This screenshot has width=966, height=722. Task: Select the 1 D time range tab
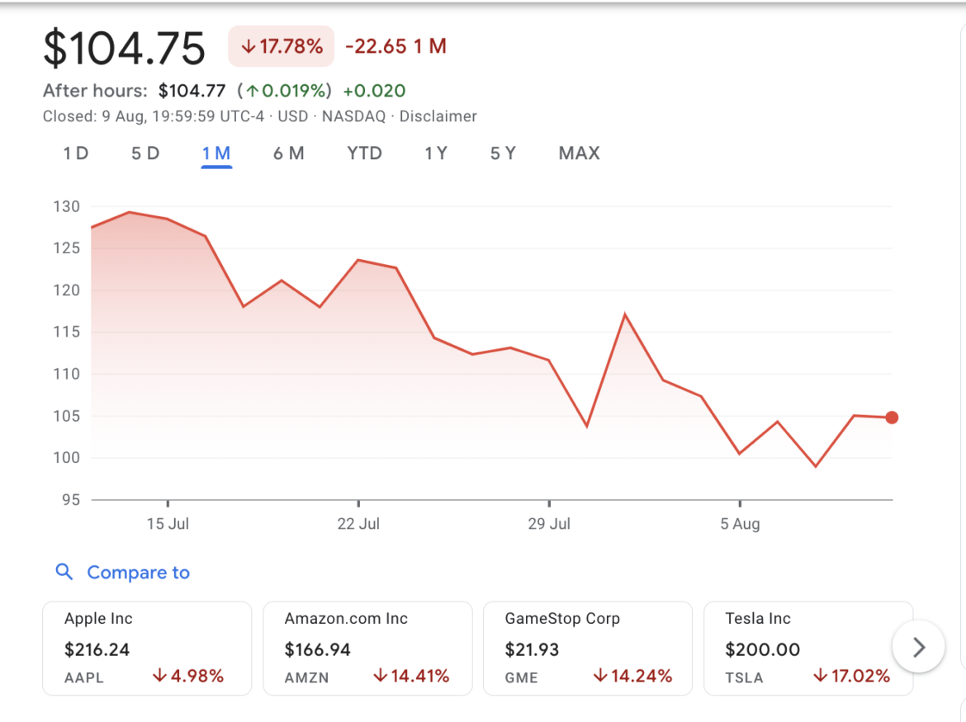(x=76, y=153)
